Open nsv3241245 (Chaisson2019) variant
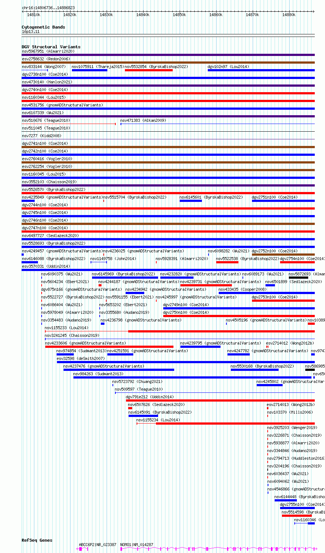325x553 pixels. pos(72,336)
